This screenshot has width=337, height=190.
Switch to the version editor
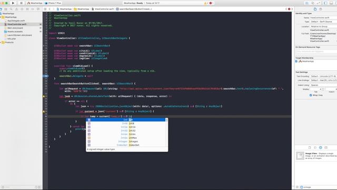pos(319,3)
